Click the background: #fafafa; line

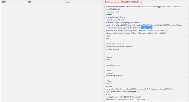pos(114,76)
